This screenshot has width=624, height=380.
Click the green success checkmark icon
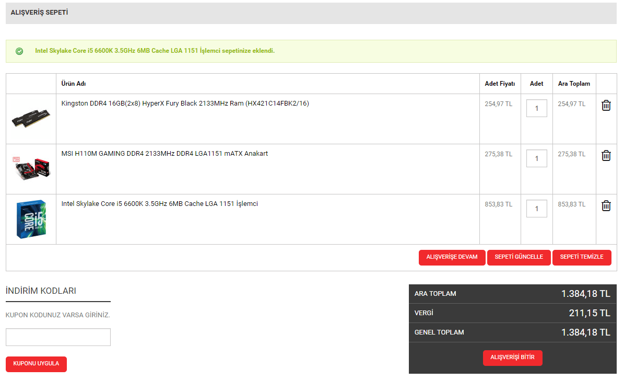19,51
